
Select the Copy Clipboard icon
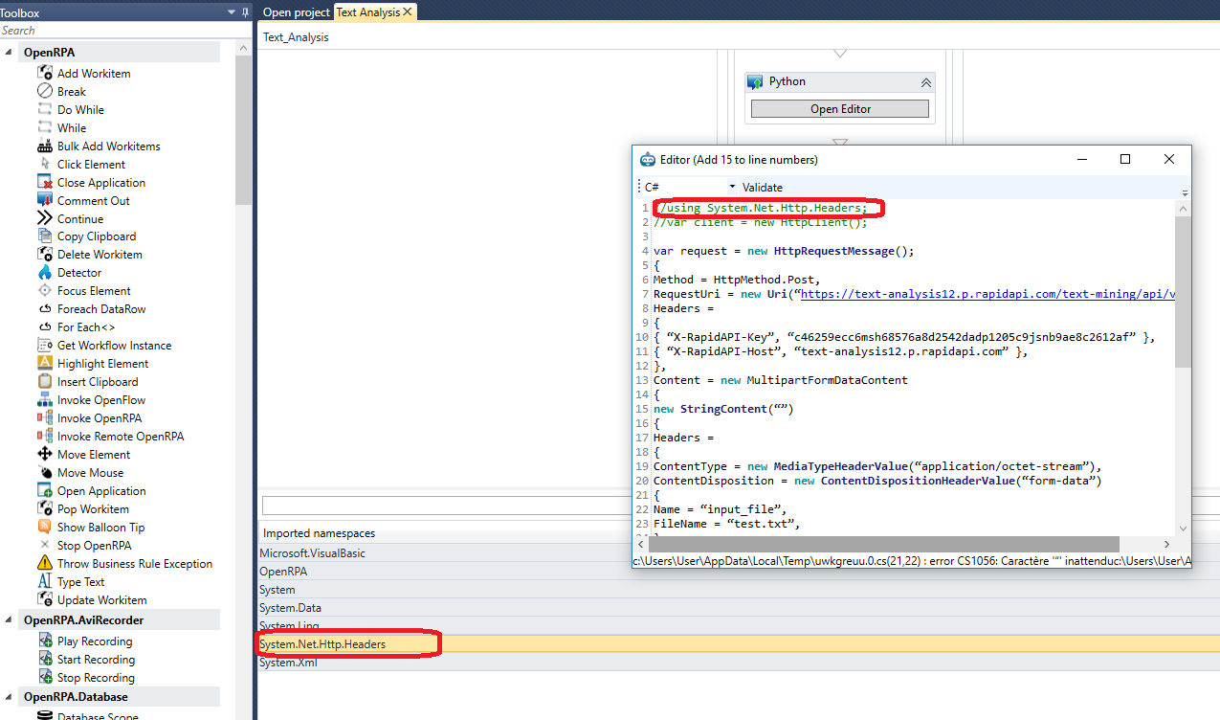(x=44, y=236)
